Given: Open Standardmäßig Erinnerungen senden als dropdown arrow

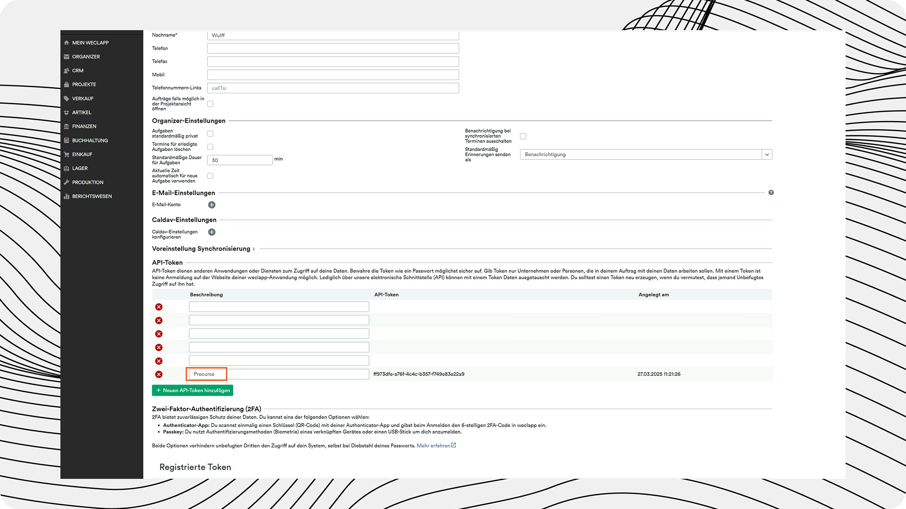Looking at the screenshot, I should [x=767, y=155].
